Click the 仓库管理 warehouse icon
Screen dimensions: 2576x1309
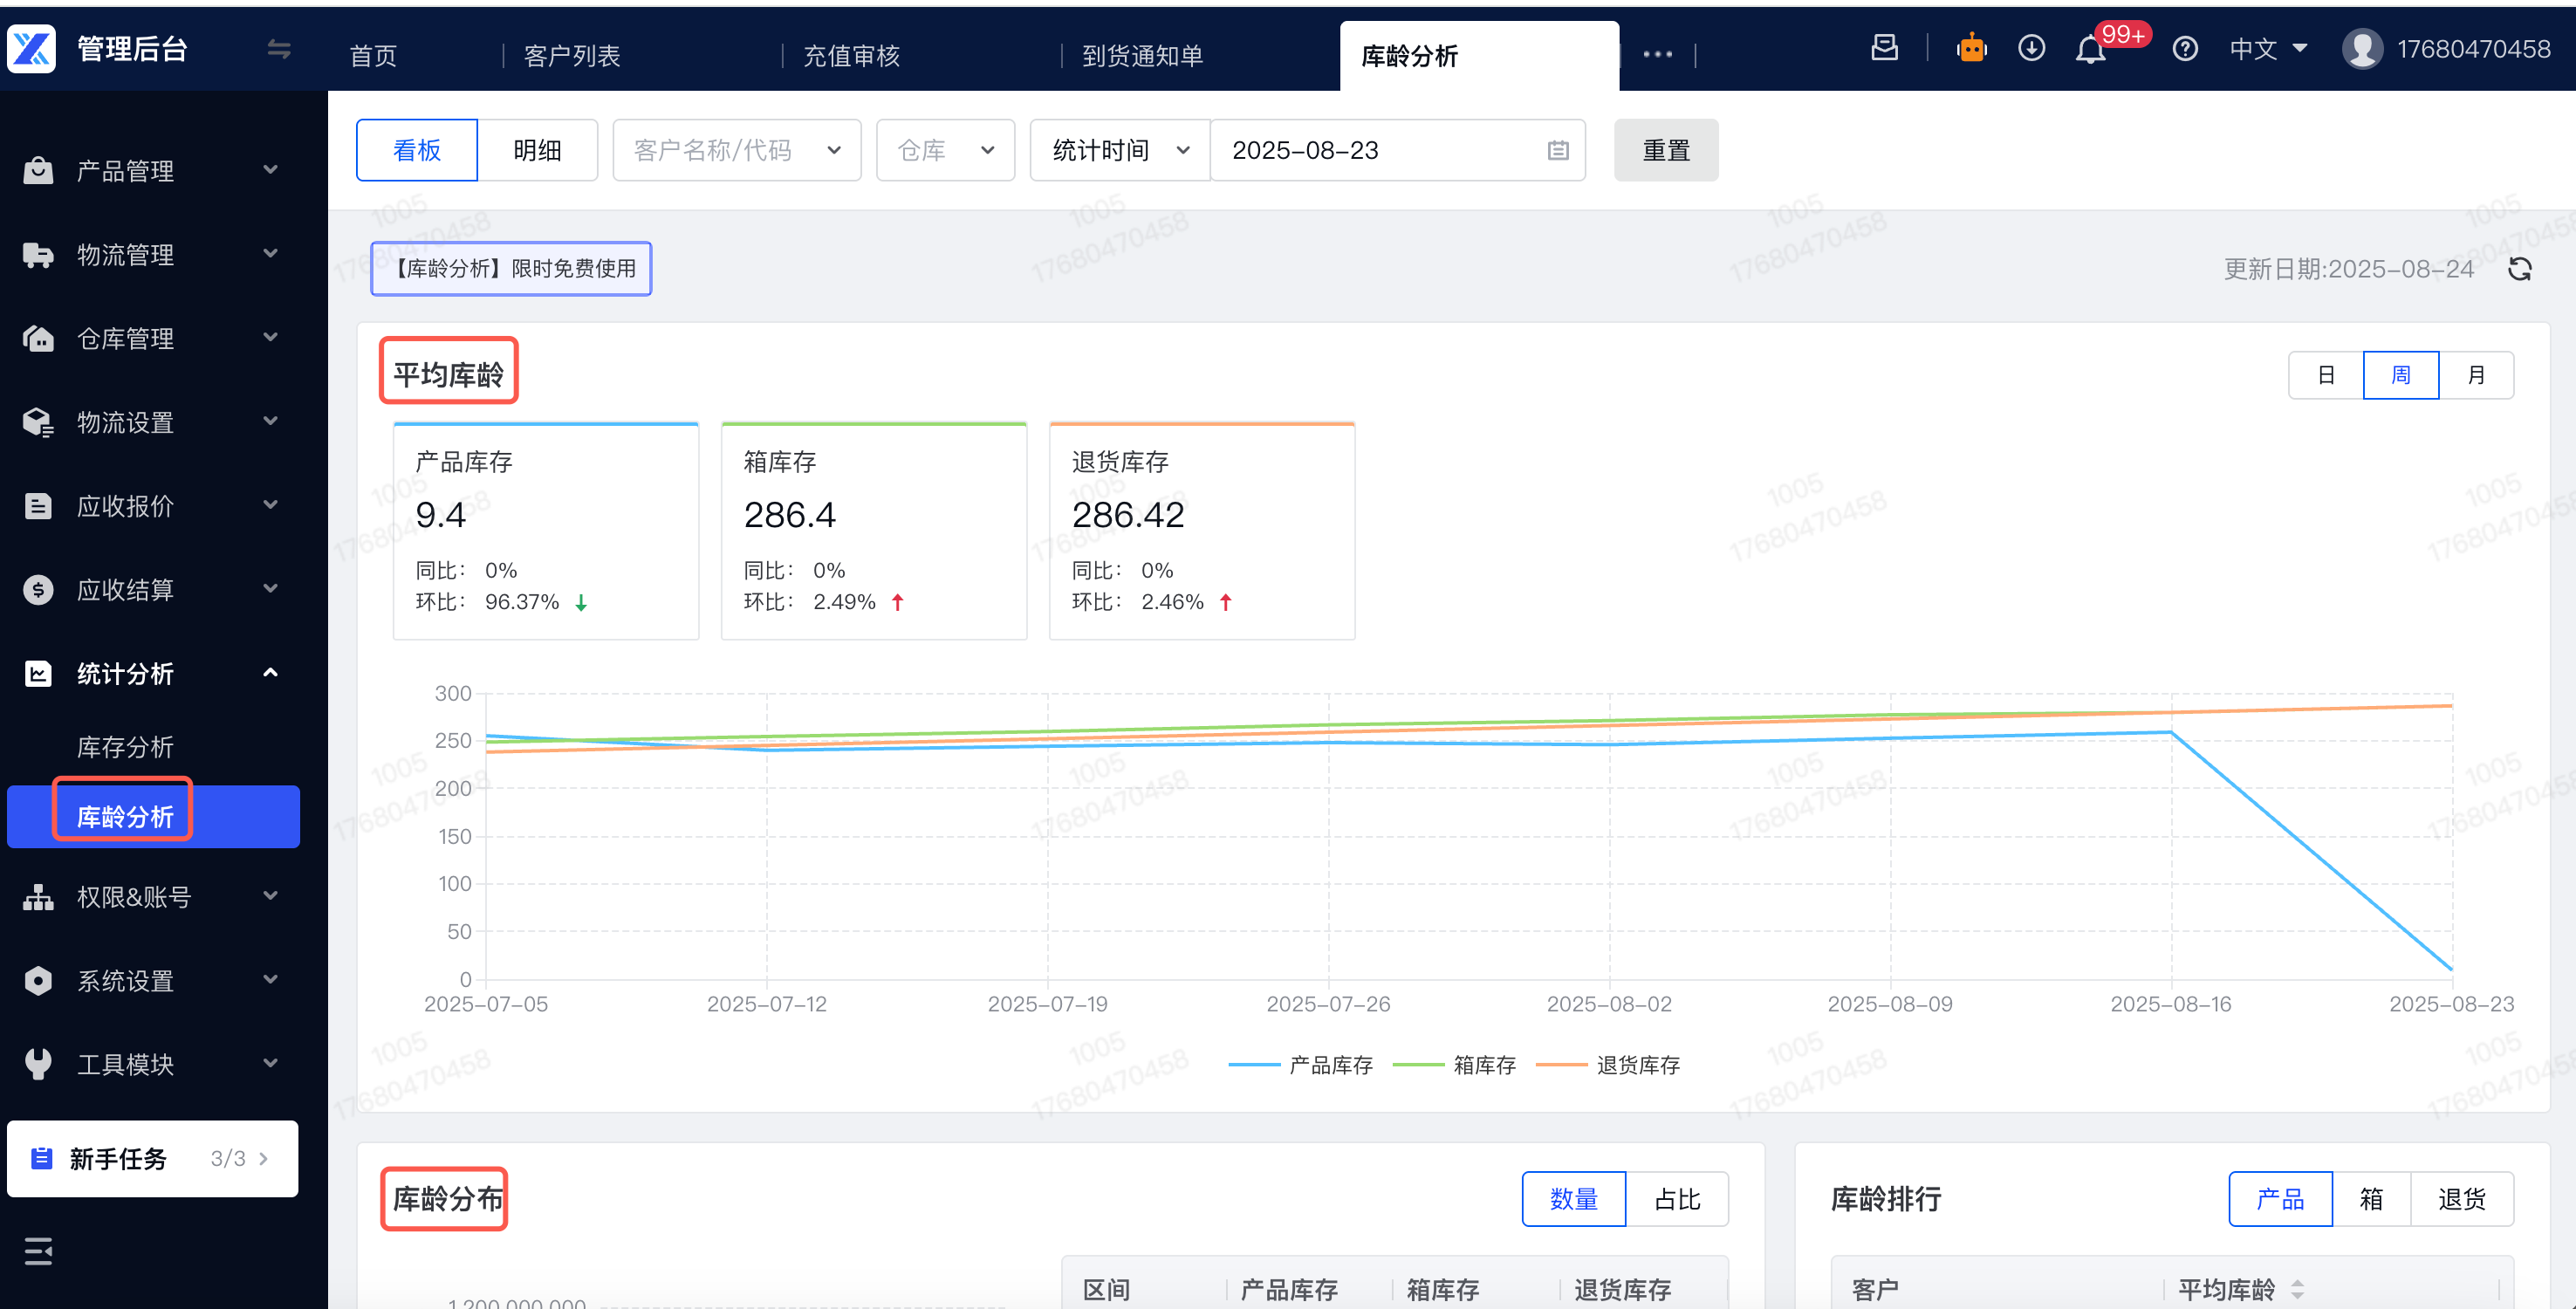click(38, 339)
